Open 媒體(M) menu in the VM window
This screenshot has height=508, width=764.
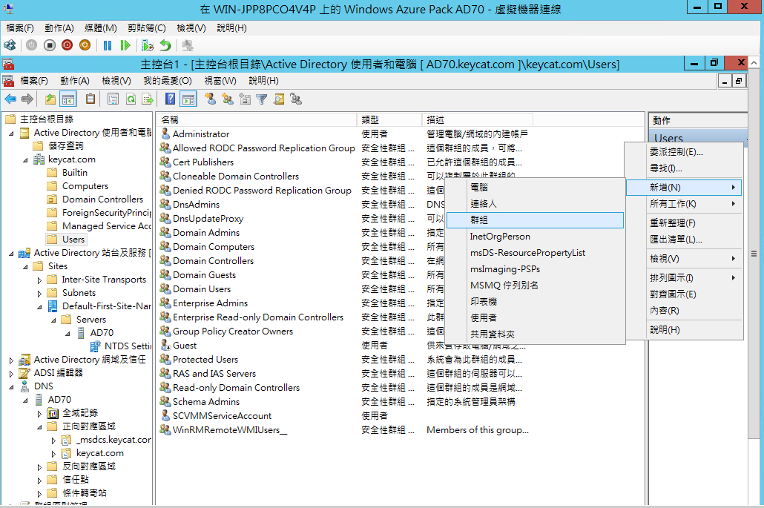(100, 28)
